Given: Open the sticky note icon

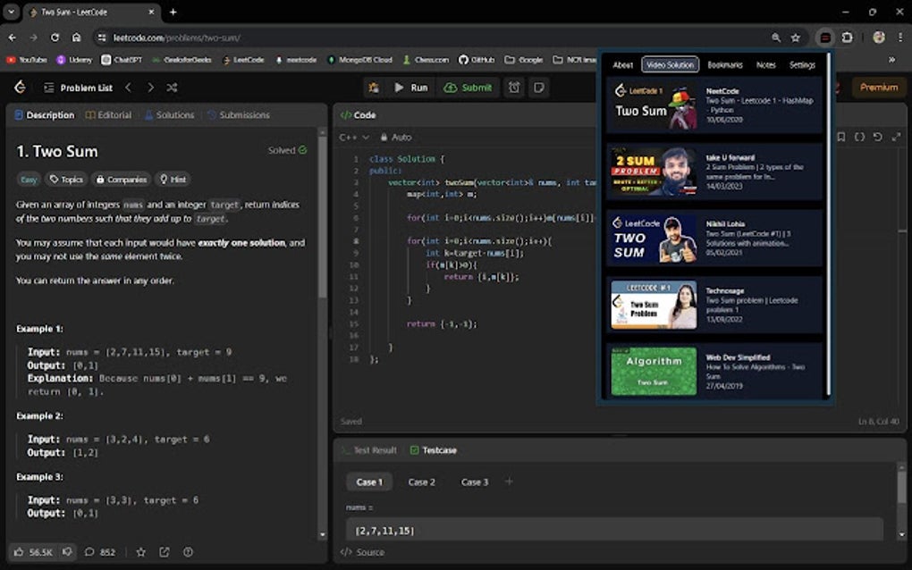Looking at the screenshot, I should (x=539, y=88).
